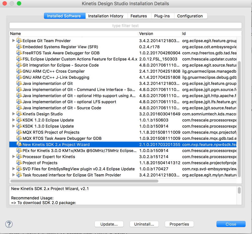This screenshot has height=234, width=252.
Task: Click version cell 0.2.4.r178
Action: (x=149, y=47)
